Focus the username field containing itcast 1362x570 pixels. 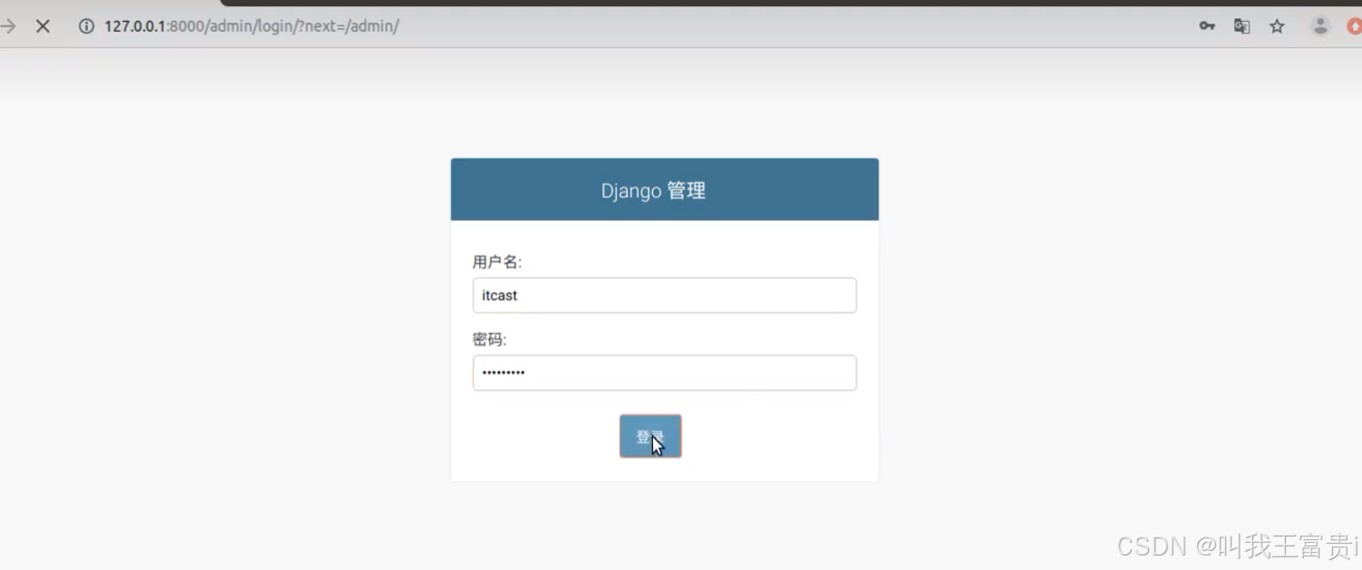pyautogui.click(x=665, y=295)
